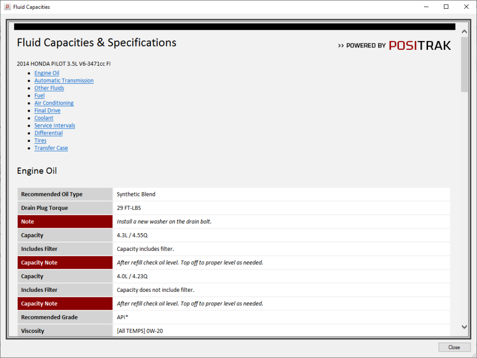View the Service Intervals link

pos(55,126)
